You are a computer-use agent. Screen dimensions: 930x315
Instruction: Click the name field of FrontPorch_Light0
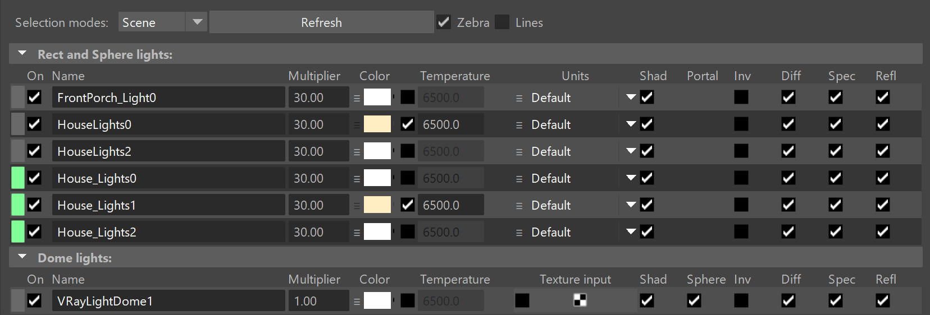coord(168,98)
